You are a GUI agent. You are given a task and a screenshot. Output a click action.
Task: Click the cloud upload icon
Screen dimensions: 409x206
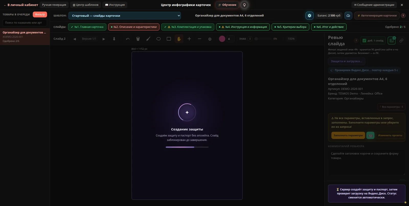pyautogui.click(x=348, y=16)
